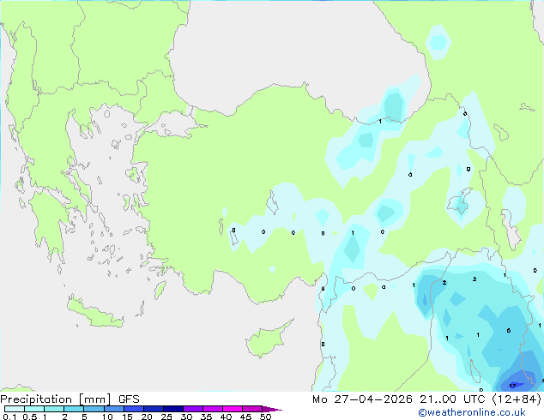Screen dimensions: 544x420
Task: Click the '(12+84)' forecast run label
Action: (x=517, y=399)
